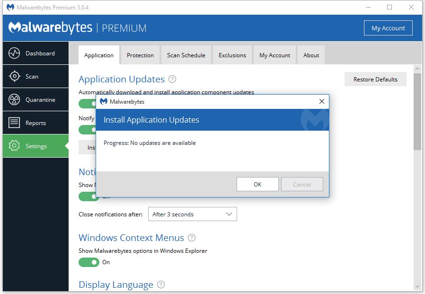Toggle automatic application updates switch
Viewport: 425px width, 294px height.
pyautogui.click(x=87, y=104)
